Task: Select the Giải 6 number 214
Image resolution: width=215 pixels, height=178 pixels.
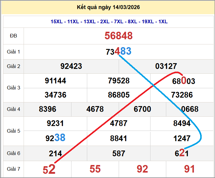Action: pos(55,154)
